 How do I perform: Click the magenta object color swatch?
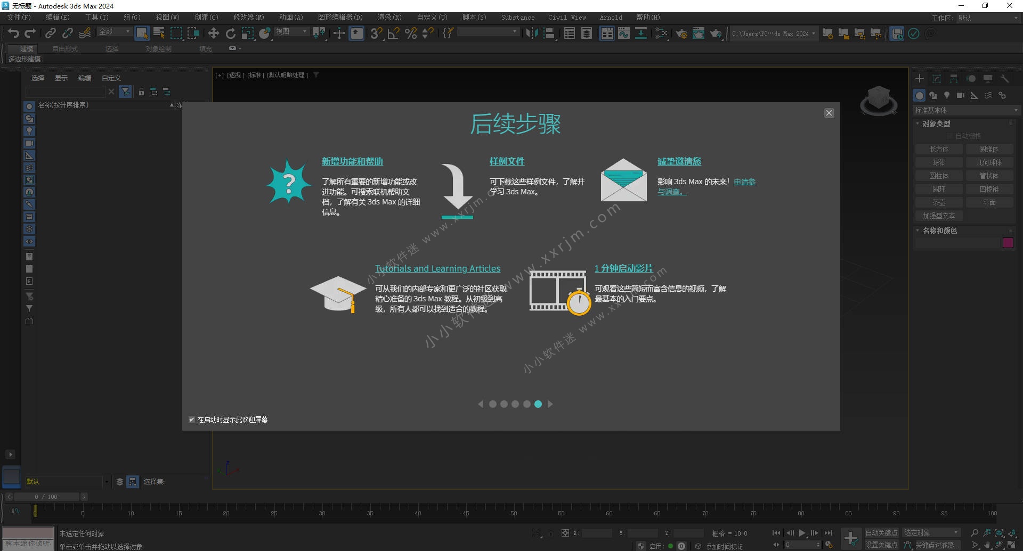(1008, 243)
